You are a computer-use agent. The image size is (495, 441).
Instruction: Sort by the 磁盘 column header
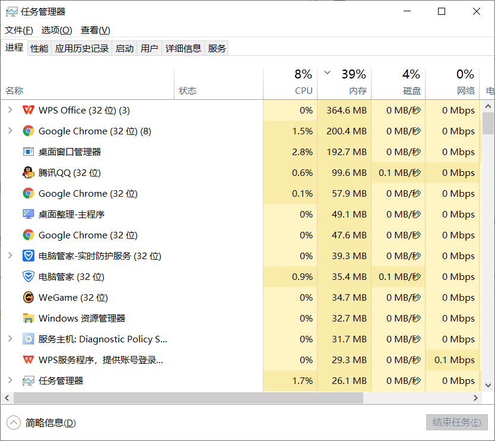point(398,84)
